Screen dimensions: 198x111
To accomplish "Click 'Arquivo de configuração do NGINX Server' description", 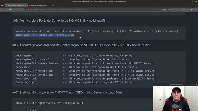I will point(100,60).
